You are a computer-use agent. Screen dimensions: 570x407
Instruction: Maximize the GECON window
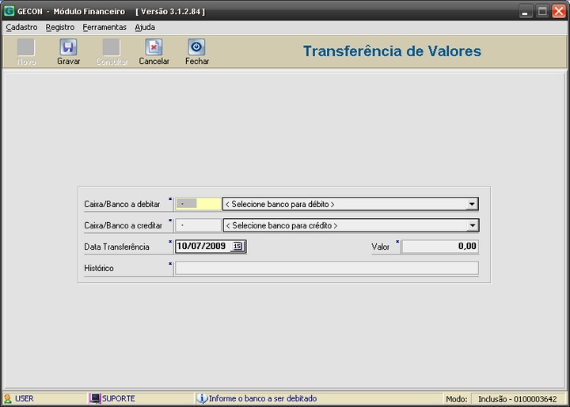pyautogui.click(x=542, y=11)
